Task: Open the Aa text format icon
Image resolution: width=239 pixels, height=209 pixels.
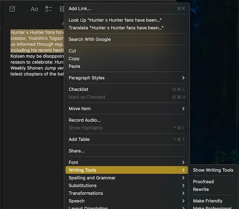Action: pyautogui.click(x=34, y=9)
